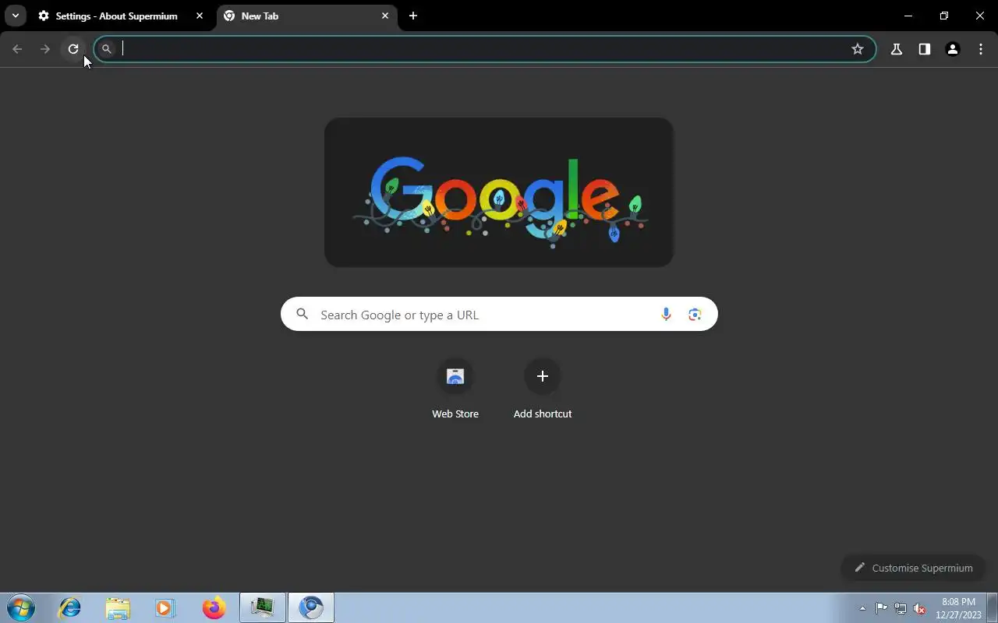Open Action Center flag icon
The height and width of the screenshot is (623, 998).
coord(881,608)
